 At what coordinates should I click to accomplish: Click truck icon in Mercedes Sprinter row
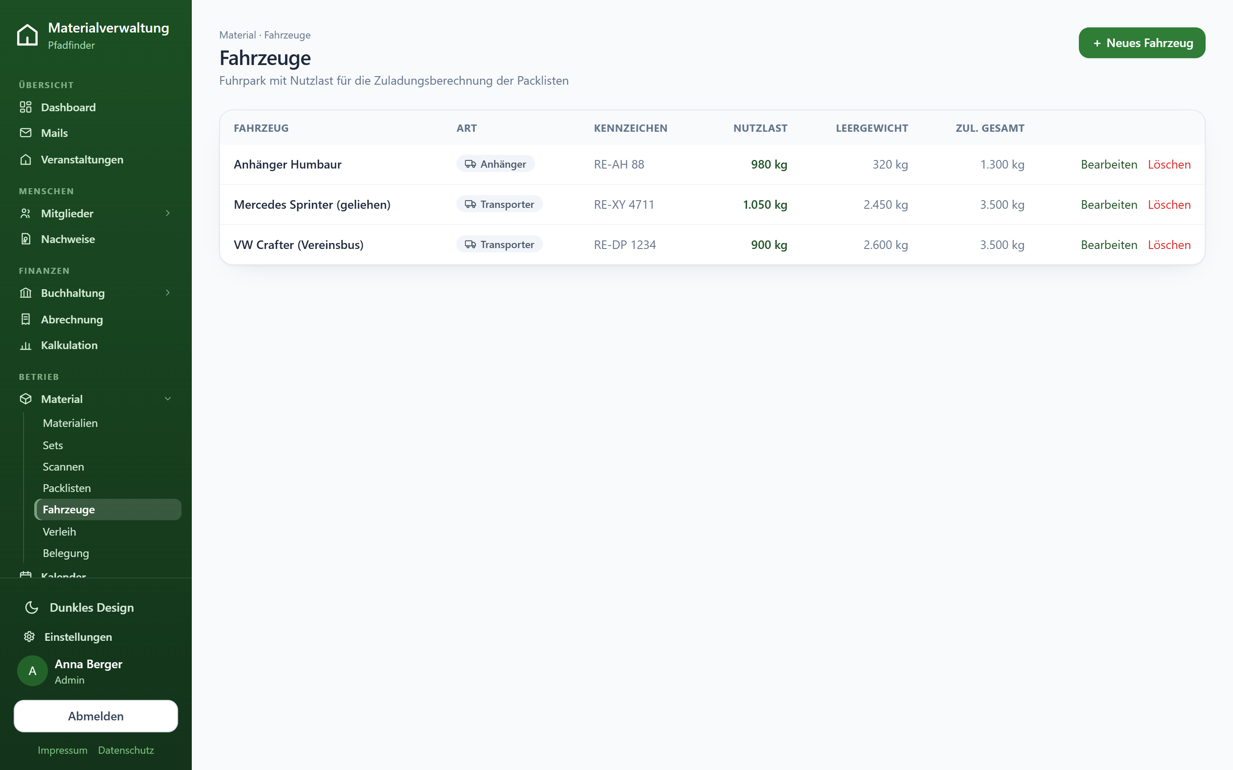point(470,204)
